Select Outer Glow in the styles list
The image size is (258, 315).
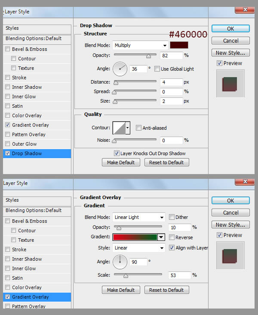click(25, 144)
